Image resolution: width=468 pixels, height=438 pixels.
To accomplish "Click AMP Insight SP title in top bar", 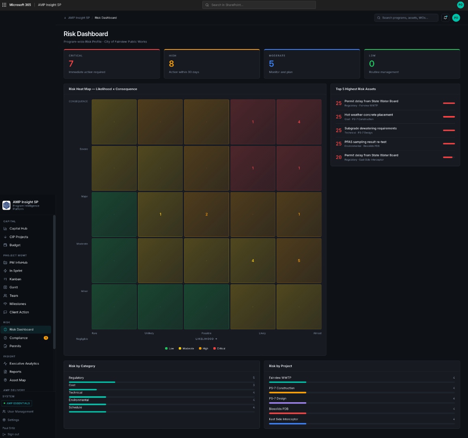I will pyautogui.click(x=49, y=5).
